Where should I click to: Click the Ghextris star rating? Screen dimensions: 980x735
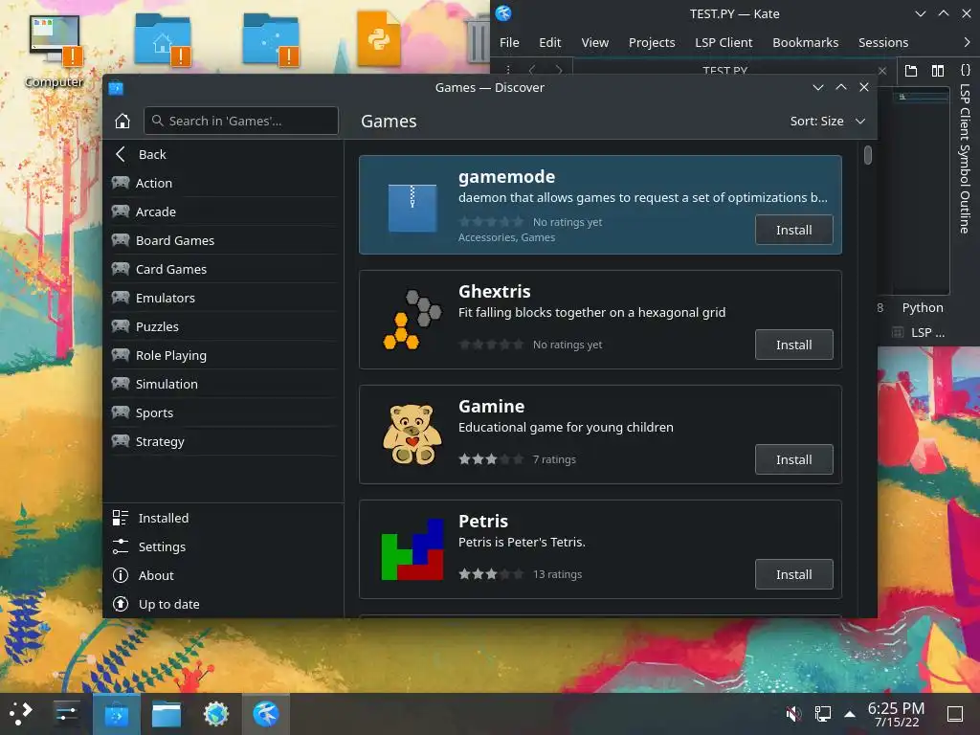point(491,345)
